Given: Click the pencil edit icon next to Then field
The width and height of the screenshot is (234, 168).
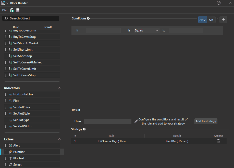Looking at the screenshot, I should tap(136, 121).
